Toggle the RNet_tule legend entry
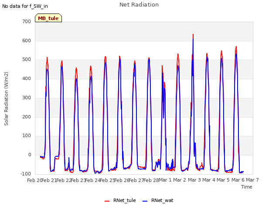The height and width of the screenshot is (209, 279). tap(120, 200)
